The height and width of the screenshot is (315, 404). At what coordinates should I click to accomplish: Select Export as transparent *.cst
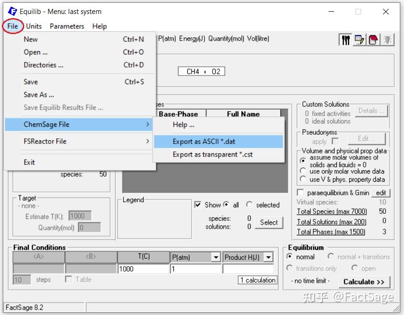(219, 155)
